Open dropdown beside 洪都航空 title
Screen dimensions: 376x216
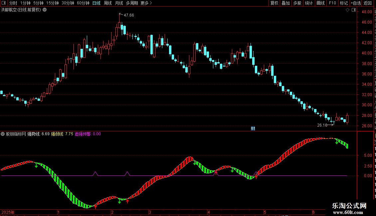(45, 10)
